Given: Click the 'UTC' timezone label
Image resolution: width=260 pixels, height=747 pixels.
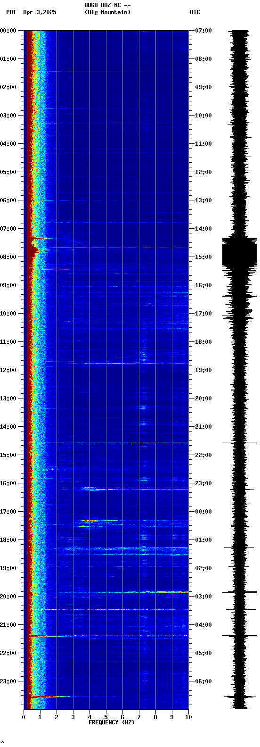Looking at the screenshot, I should click(x=195, y=12).
